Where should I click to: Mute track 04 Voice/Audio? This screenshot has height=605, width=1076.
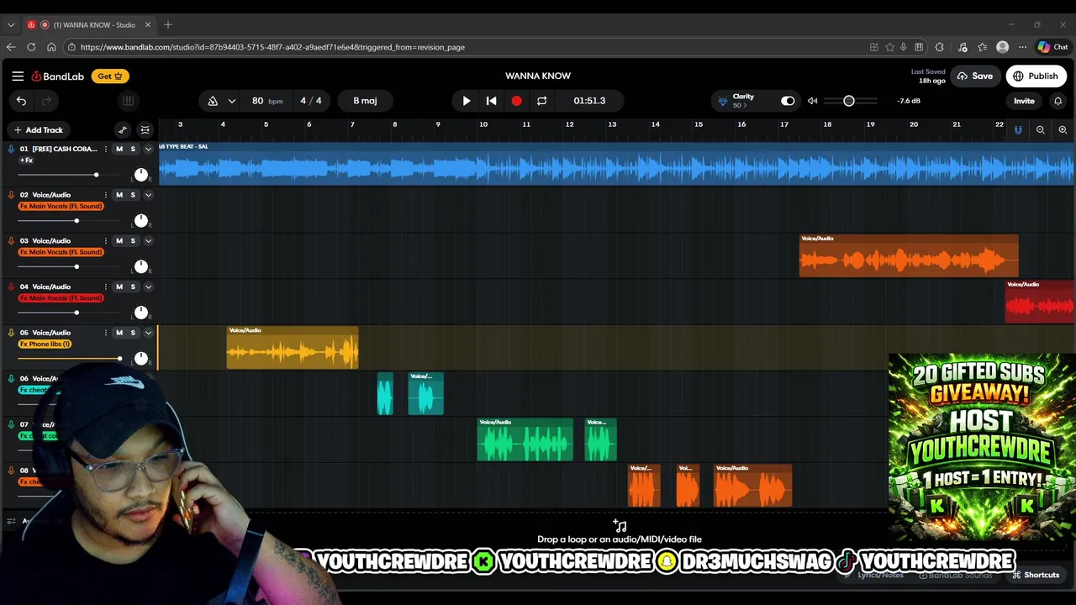point(119,287)
